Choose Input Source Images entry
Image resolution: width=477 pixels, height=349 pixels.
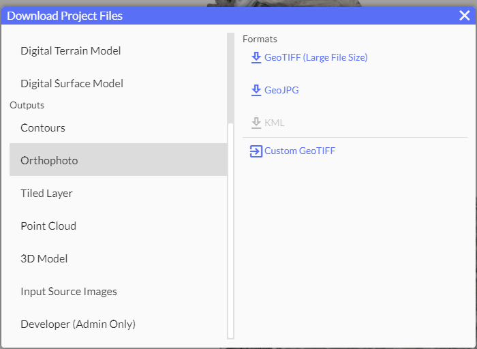[x=69, y=292]
